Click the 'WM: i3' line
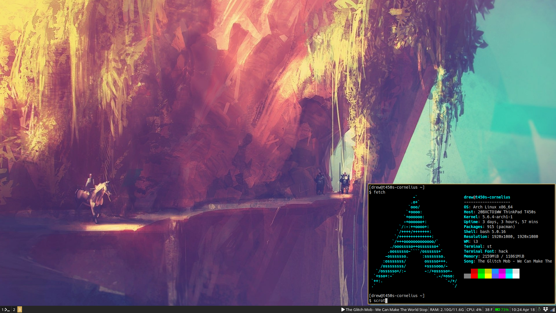This screenshot has height=313, width=556. (x=471, y=241)
